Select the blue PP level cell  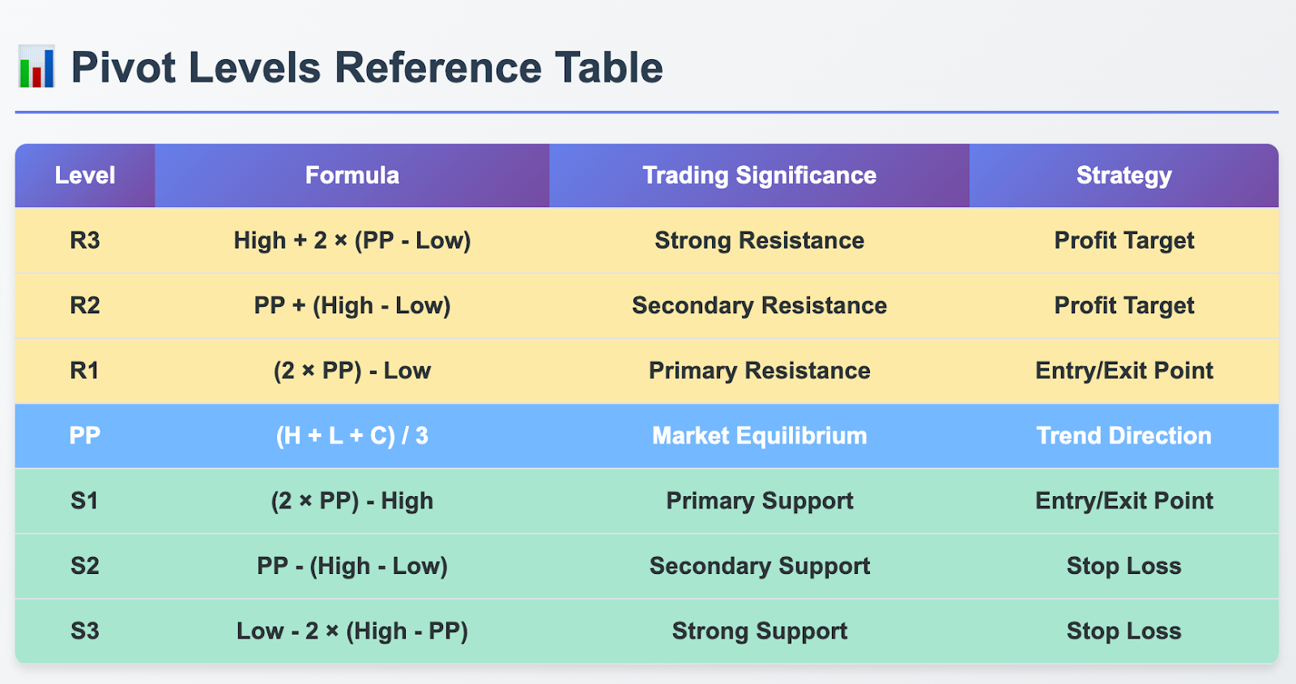(x=85, y=435)
